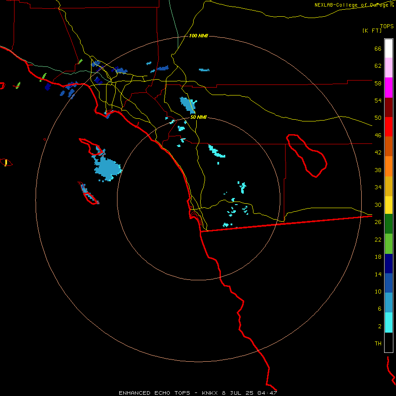
Task: Click the bright yellow legend swatch
Action: click(x=389, y=205)
